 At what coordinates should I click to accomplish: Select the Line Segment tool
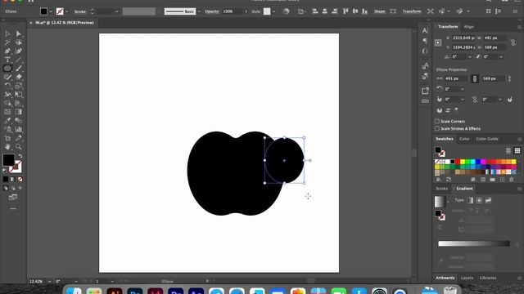click(19, 60)
